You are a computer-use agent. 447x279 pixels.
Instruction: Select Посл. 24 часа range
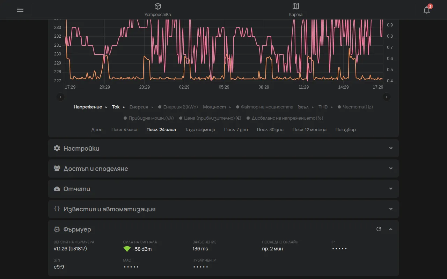(x=161, y=130)
